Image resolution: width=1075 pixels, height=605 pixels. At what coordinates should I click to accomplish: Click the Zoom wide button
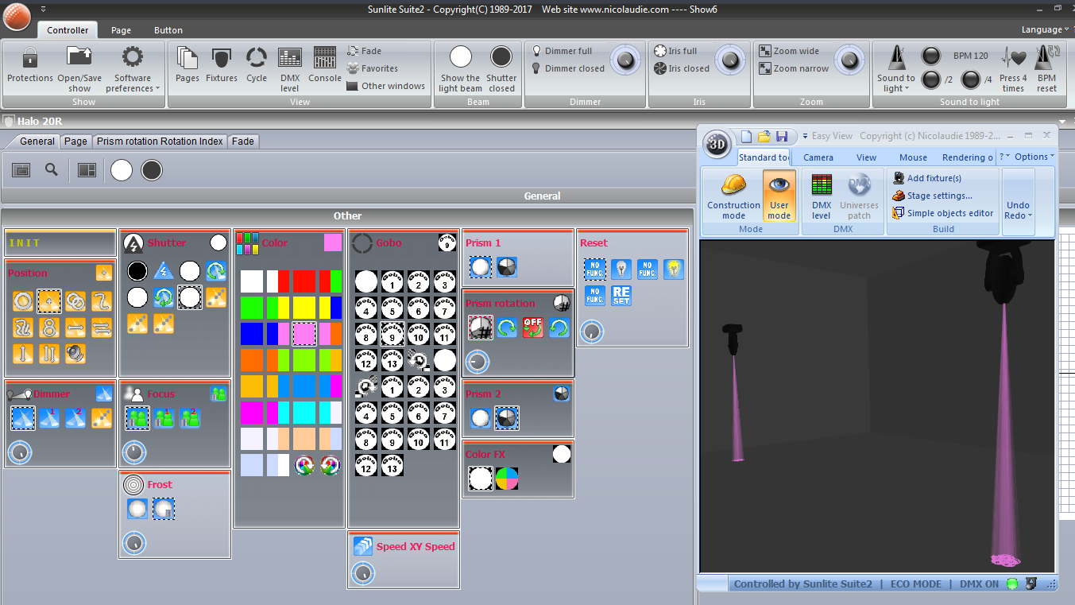[x=789, y=51]
